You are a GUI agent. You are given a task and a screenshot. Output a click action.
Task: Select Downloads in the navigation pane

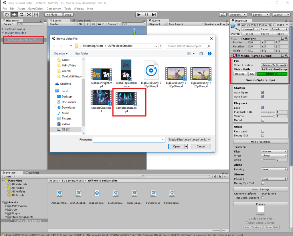point(68,108)
